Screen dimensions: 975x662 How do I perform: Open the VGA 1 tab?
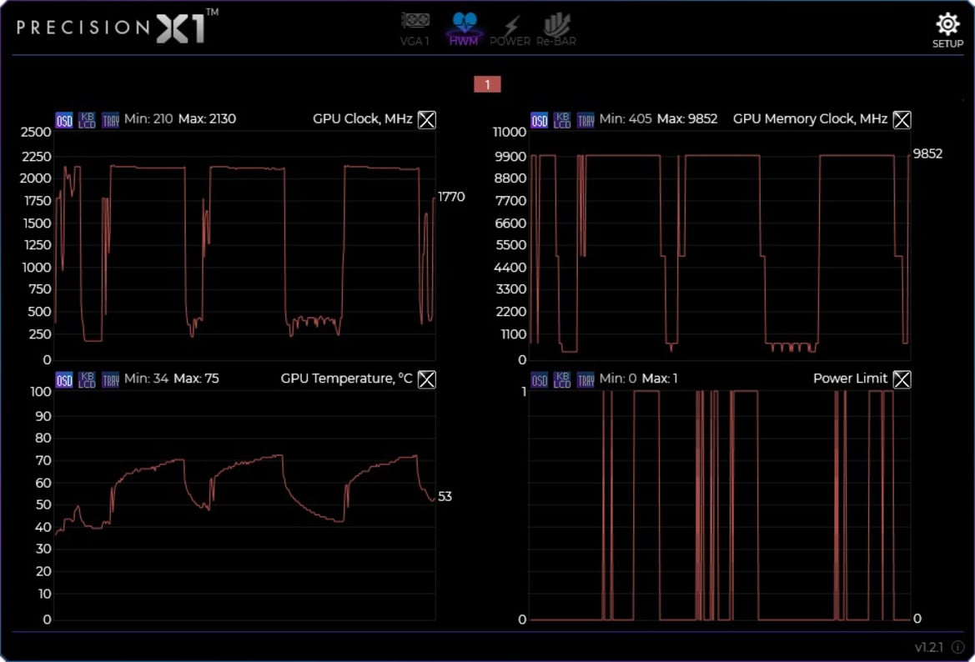(415, 28)
